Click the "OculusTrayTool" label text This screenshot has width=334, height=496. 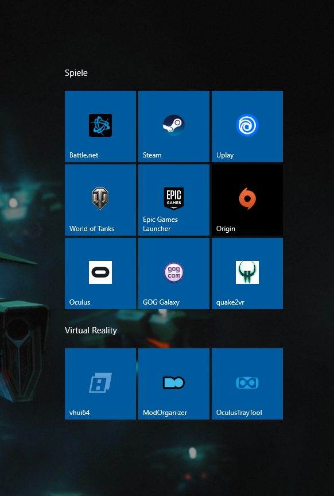coord(239,413)
